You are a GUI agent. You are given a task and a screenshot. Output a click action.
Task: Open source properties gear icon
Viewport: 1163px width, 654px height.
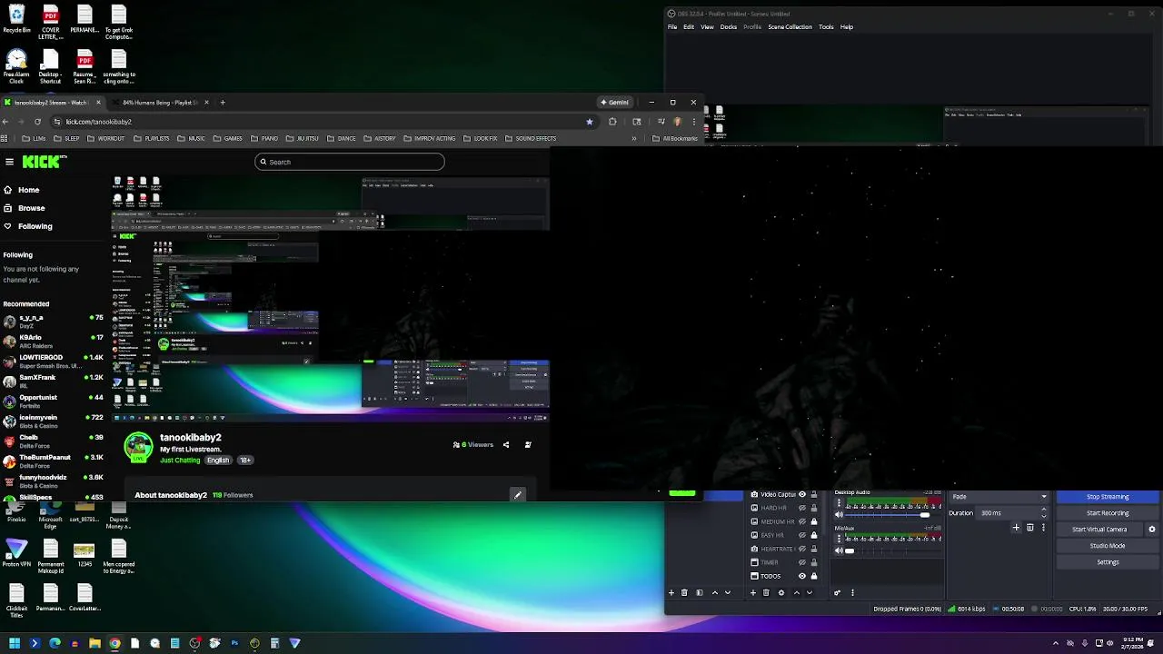coord(781,592)
